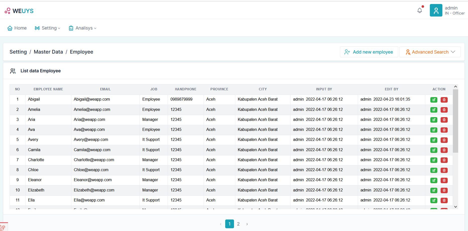Click the next page arrow
This screenshot has height=231, width=468.
point(247,224)
